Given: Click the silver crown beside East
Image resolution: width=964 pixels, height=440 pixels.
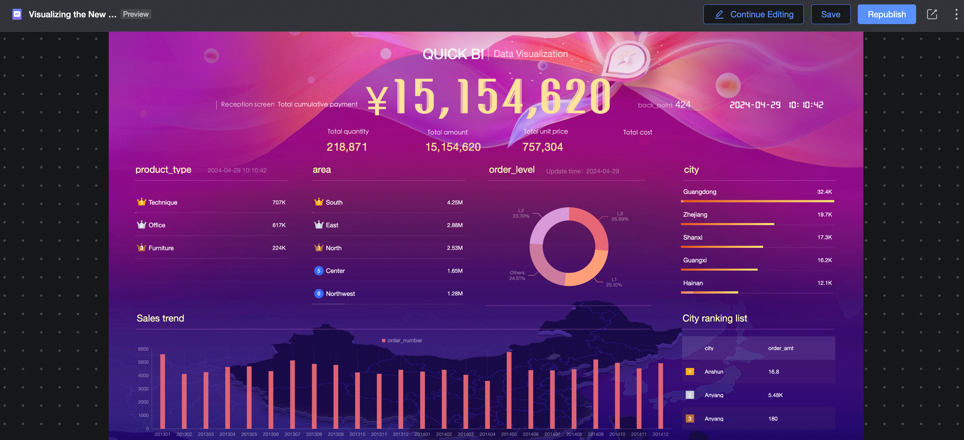Looking at the screenshot, I should (x=318, y=225).
